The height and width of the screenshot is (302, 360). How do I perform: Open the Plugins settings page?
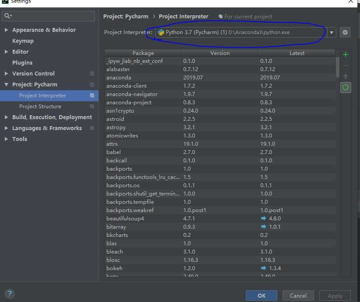[22, 62]
